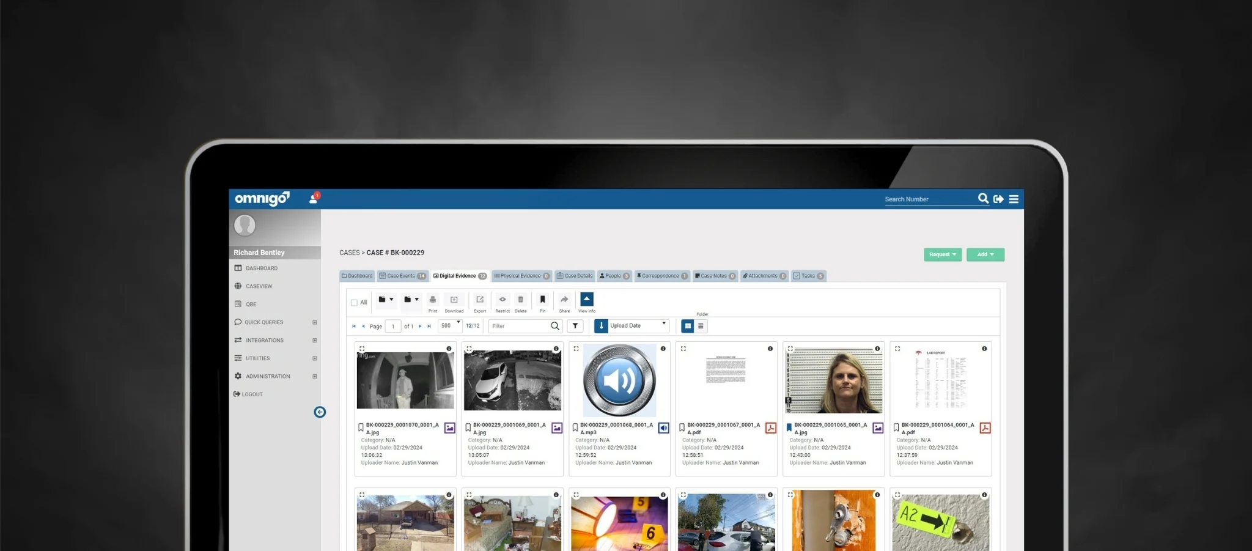The image size is (1252, 551).
Task: Toggle the sort direction arrow
Action: [601, 326]
